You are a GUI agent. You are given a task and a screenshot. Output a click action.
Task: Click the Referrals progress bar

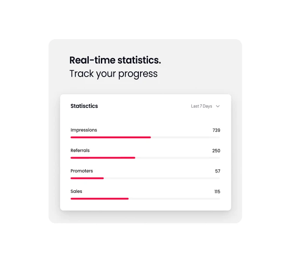point(145,158)
